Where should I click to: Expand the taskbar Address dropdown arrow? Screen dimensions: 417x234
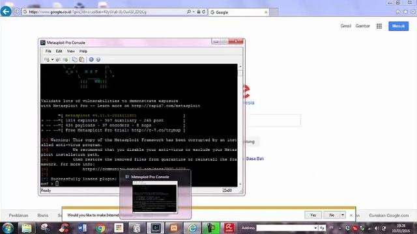315,228
